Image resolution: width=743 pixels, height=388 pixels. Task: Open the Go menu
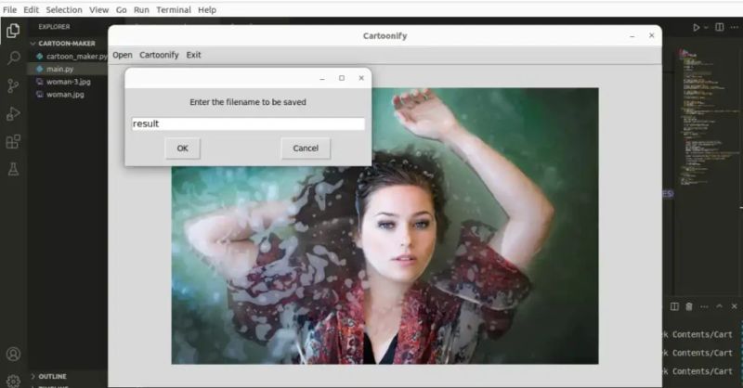tap(122, 9)
